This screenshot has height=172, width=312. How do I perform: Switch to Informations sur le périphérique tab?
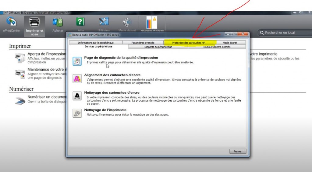[x=96, y=43]
